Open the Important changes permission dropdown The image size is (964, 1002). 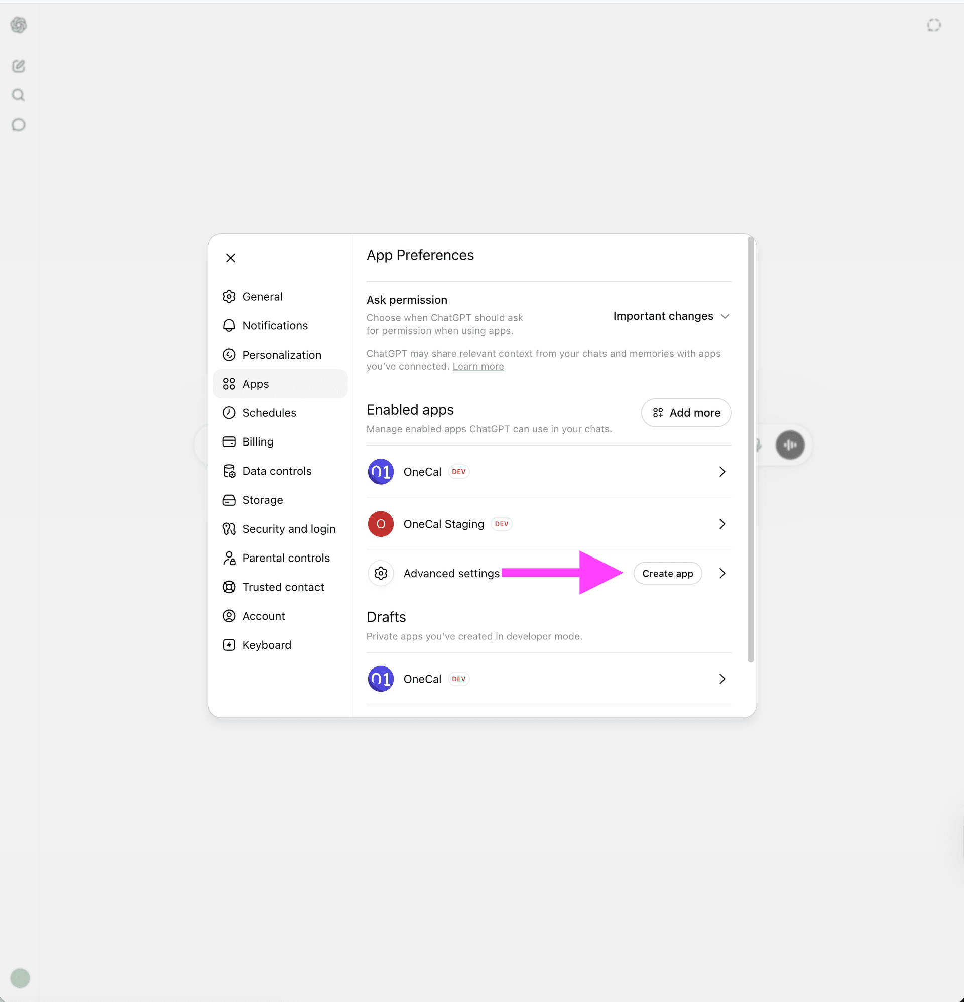tap(671, 316)
